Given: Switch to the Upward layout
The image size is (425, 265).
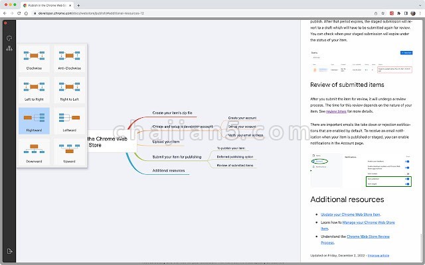Looking at the screenshot, I should tap(69, 152).
